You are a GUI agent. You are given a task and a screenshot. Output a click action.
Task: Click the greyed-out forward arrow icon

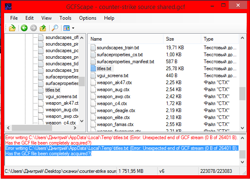[x=34, y=28]
